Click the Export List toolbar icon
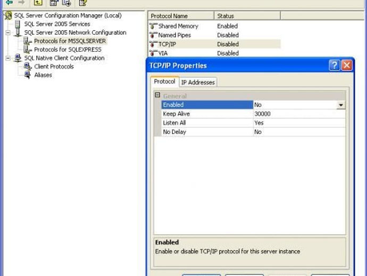 tap(66, 3)
